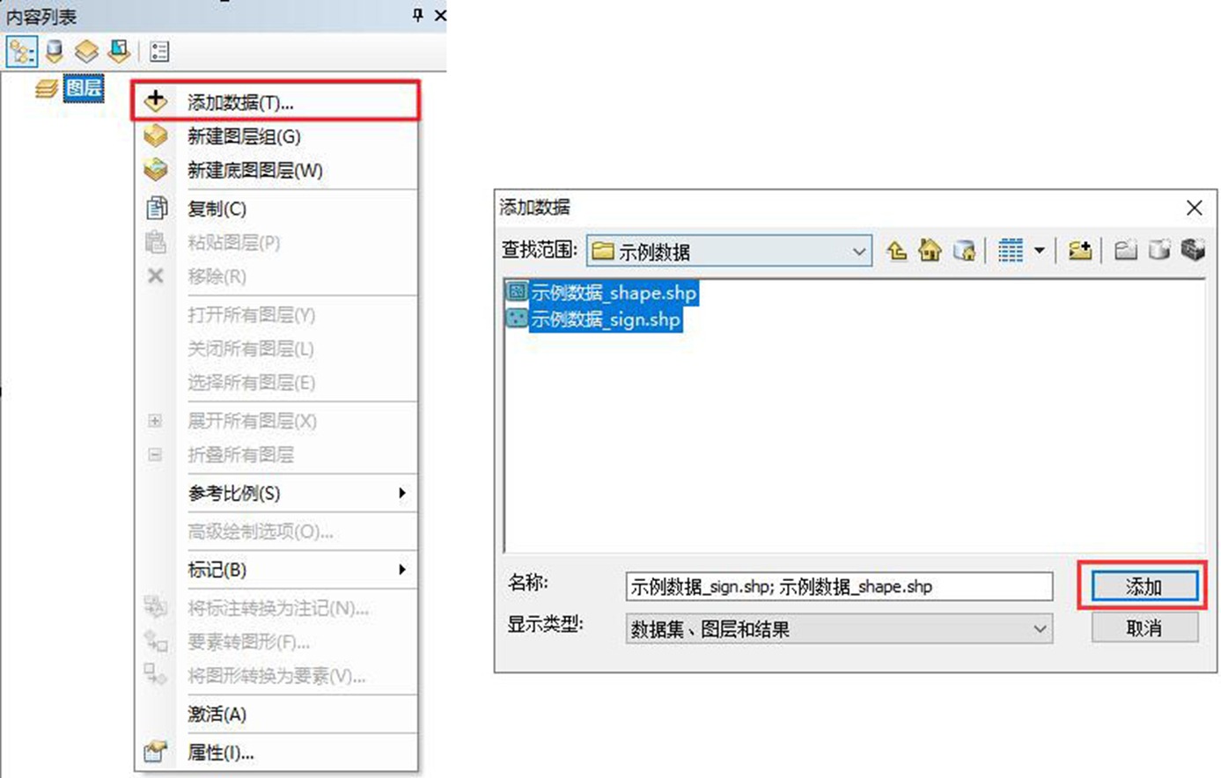The width and height of the screenshot is (1221, 778).
Task: Open the 查找范围 folder dropdown
Action: pyautogui.click(x=858, y=252)
